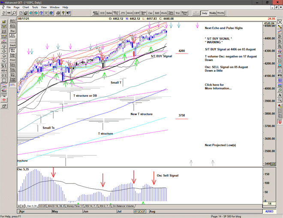Image resolution: width=283 pixels, height=218 pixels.
Task: Open the Window menu
Action: 54,7
